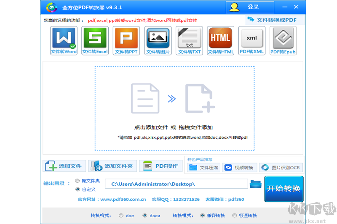The width and height of the screenshot is (337, 224).
Task: Select the 文件转Excel conversion icon
Action: [x=95, y=41]
